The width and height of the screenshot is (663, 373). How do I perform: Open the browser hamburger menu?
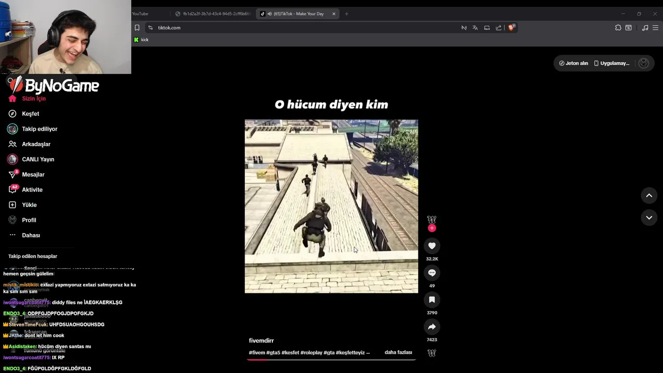655,27
